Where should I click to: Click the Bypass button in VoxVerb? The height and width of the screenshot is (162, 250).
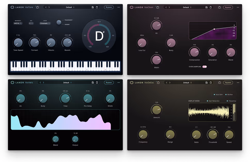[109, 83]
